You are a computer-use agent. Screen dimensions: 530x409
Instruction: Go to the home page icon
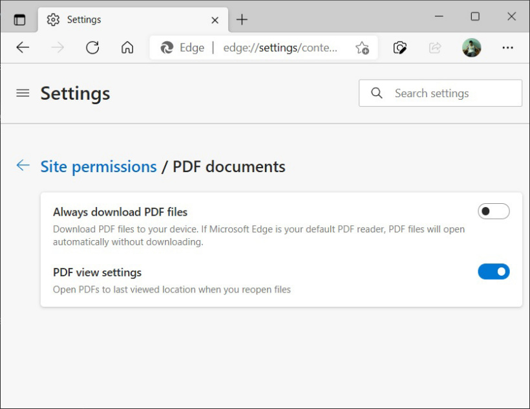tap(127, 47)
